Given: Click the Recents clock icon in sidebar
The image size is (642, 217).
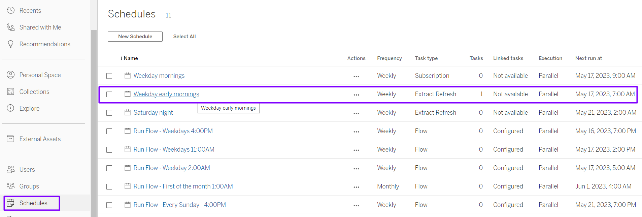Looking at the screenshot, I should point(11,10).
